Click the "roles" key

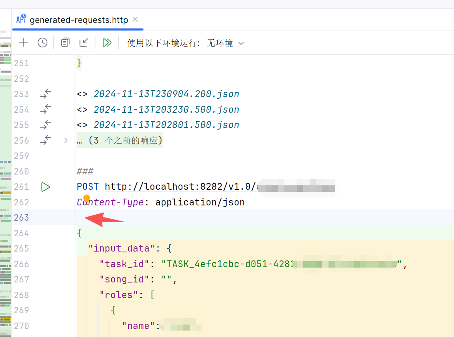click(119, 295)
